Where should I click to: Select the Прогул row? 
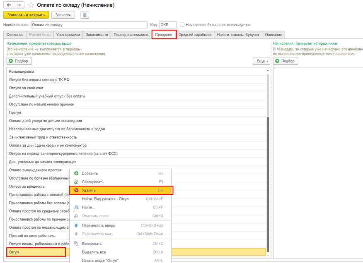(x=137, y=112)
